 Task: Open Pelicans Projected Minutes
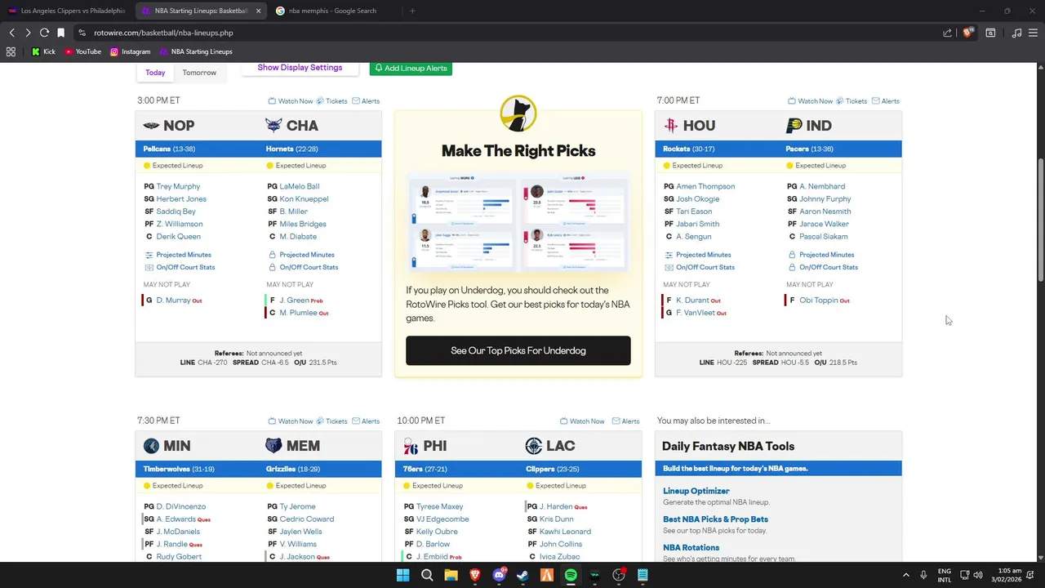point(184,255)
